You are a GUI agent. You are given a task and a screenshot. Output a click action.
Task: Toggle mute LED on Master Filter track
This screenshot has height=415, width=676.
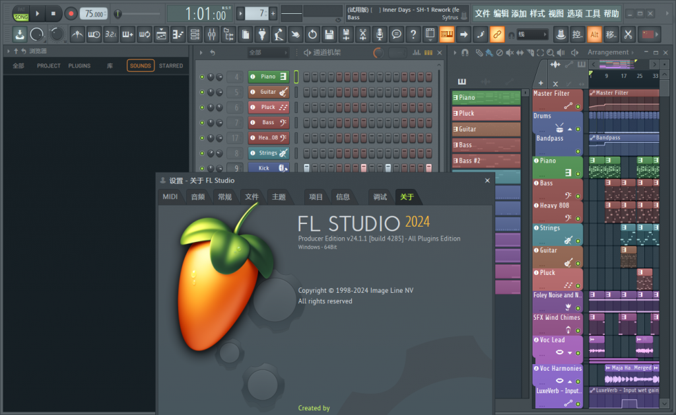(x=578, y=106)
